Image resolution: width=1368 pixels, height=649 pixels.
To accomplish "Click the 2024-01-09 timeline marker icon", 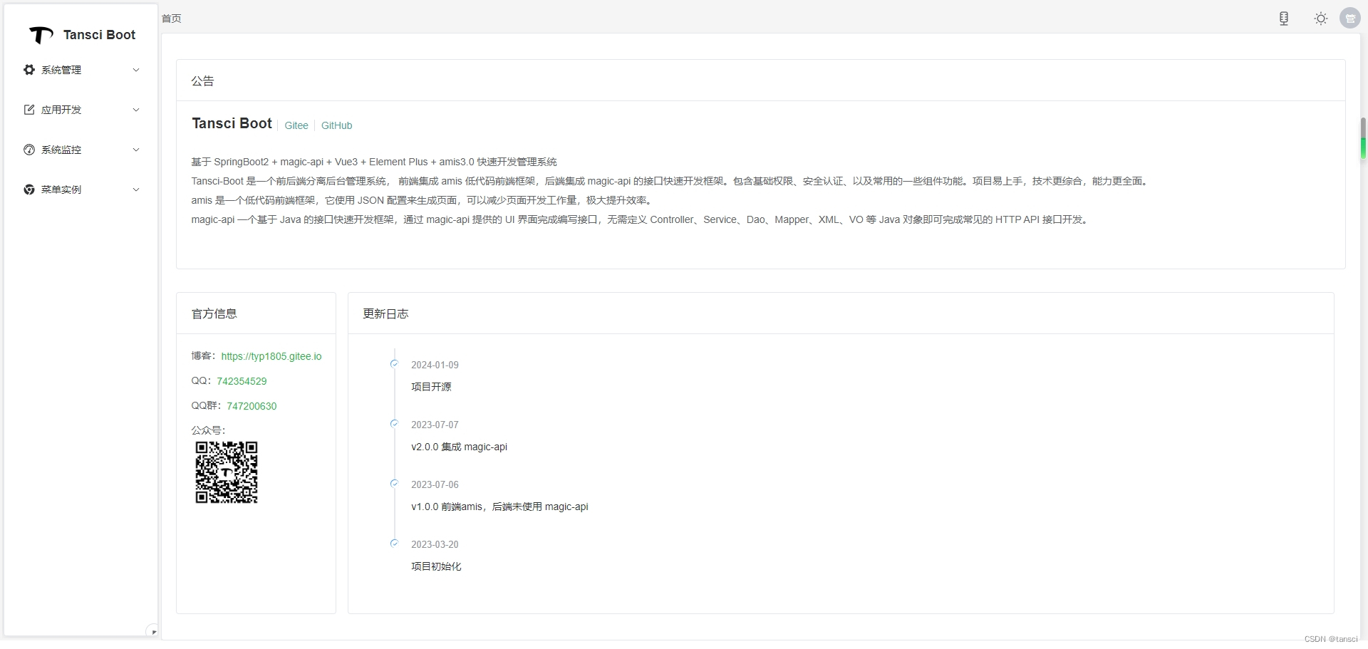I will point(395,364).
